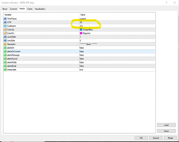Select the 'ColorDn' variable name
Image resolution: width=179 pixels, height=142 pixels.
tap(11, 33)
